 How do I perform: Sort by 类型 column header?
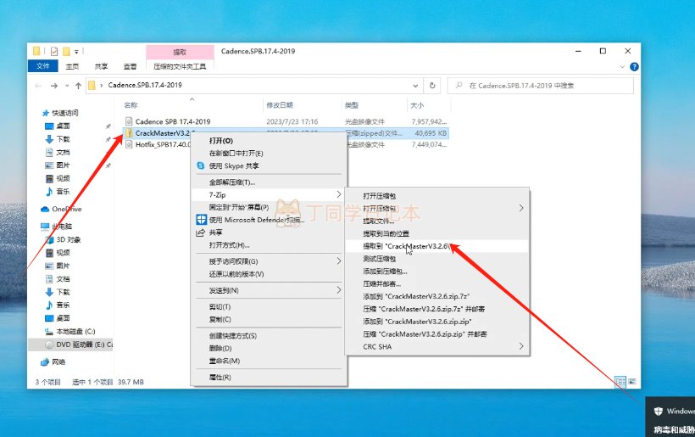pos(352,105)
